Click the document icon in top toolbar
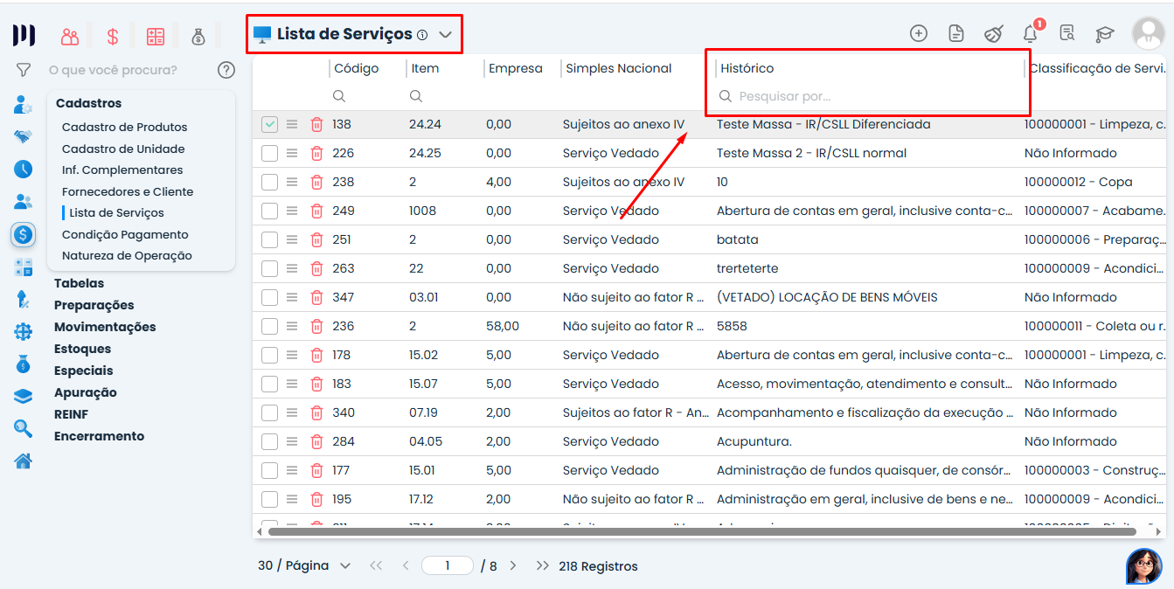This screenshot has height=589, width=1174. pyautogui.click(x=956, y=33)
